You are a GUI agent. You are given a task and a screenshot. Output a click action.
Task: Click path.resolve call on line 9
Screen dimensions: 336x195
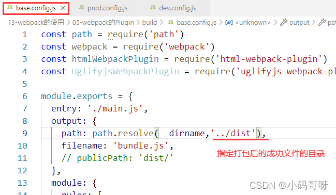123,134
